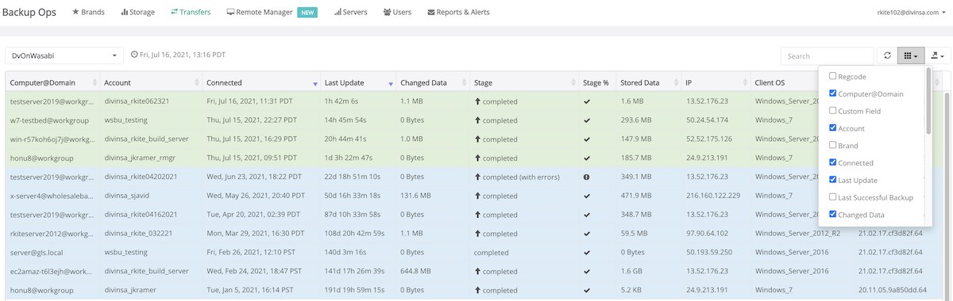Click the 1d 3h 22m 47s last update cell
This screenshot has height=301, width=953.
pos(352,158)
